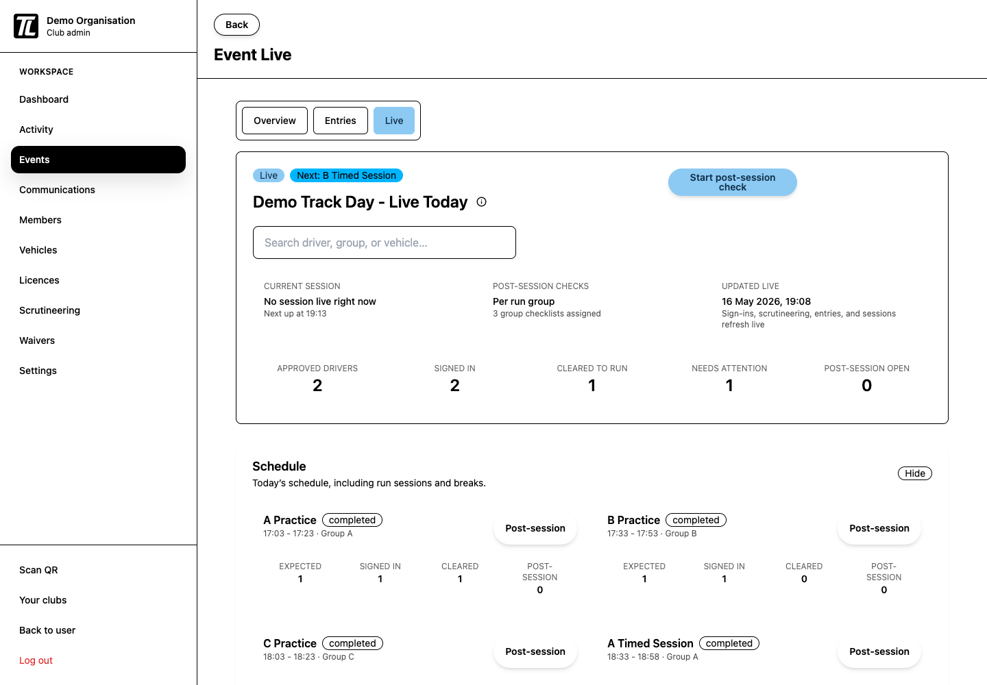Switch to the Overview tab

[275, 121]
